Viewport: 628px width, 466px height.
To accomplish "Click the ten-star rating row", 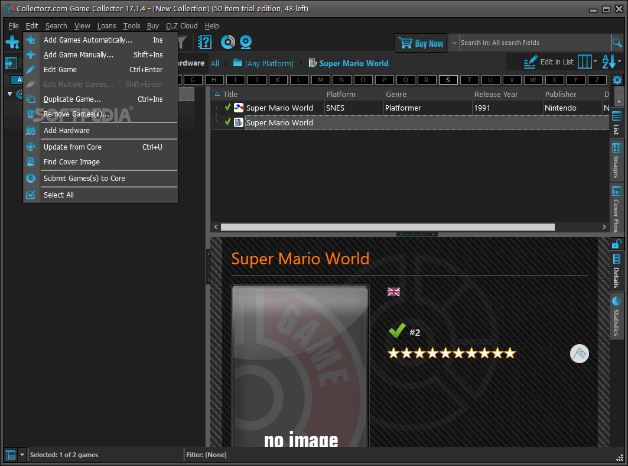I will pyautogui.click(x=451, y=353).
